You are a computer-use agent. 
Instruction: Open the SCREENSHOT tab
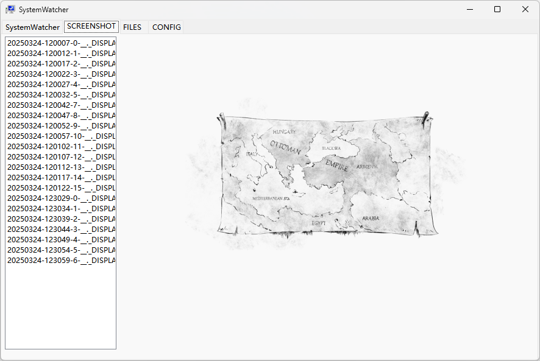91,27
